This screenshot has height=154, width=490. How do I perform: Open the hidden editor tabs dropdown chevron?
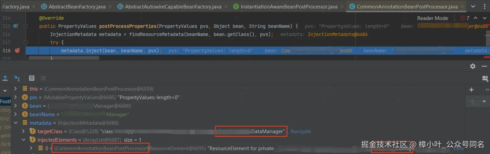pos(473,6)
